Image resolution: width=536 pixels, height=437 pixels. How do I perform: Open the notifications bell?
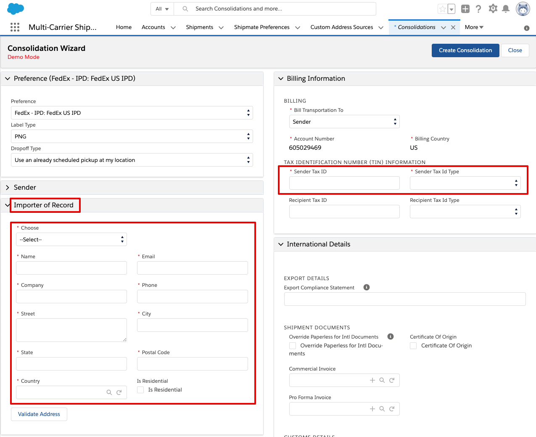click(x=506, y=9)
